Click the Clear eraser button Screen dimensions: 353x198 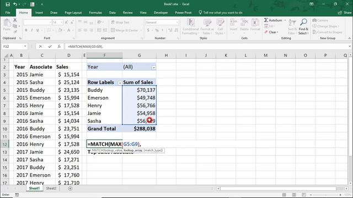click(x=271, y=32)
